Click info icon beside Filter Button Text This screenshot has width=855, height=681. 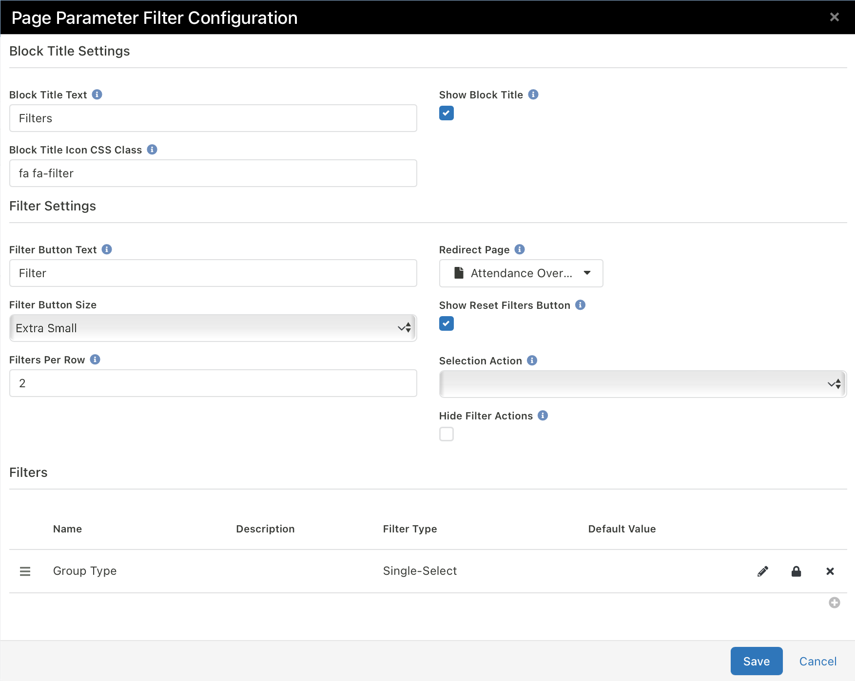tap(107, 249)
